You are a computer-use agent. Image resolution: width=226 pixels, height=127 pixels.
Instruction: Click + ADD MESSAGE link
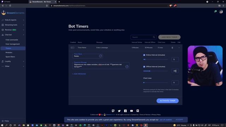[x=79, y=74]
